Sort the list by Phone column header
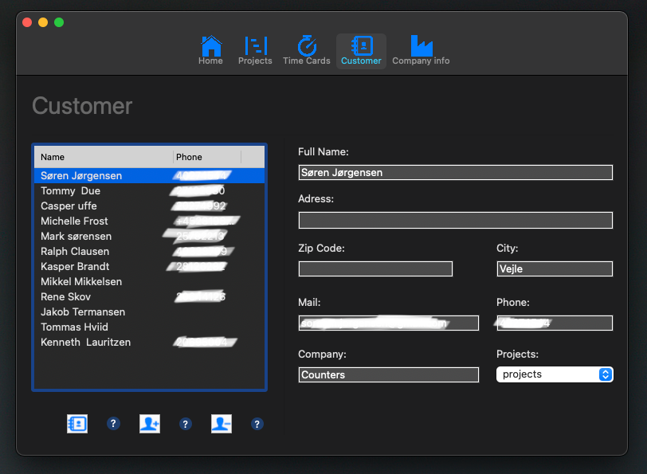This screenshot has width=647, height=474. (x=206, y=157)
